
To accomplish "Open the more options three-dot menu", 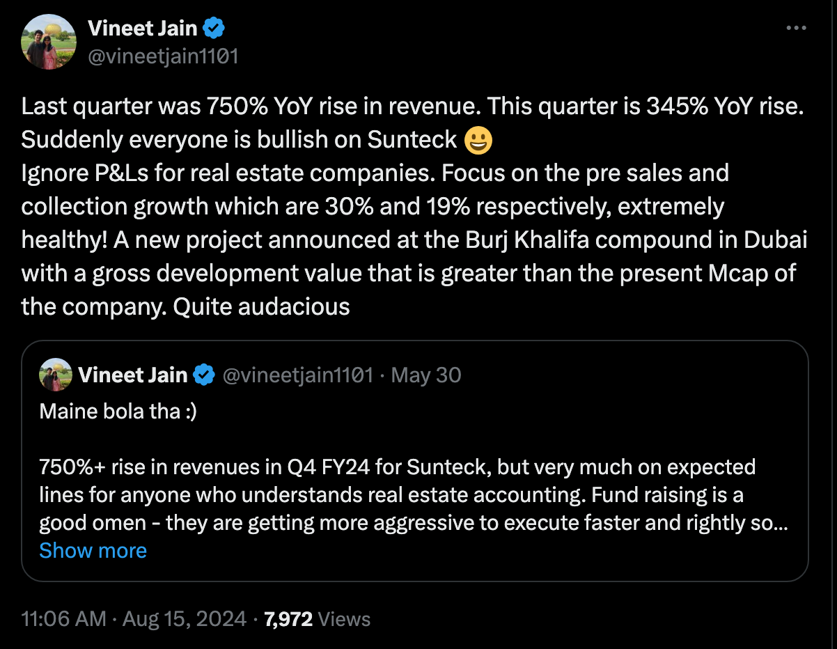I will [796, 29].
